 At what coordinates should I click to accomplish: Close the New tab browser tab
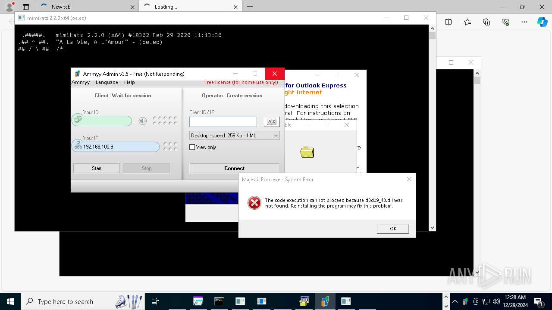coord(132,7)
